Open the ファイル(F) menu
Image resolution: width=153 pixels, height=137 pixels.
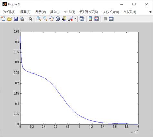[9, 12]
